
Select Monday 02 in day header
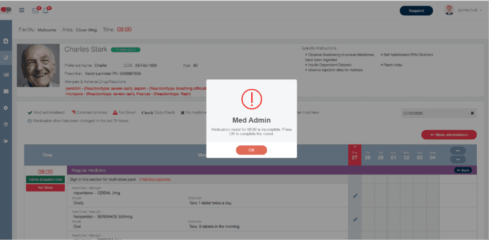[x=406, y=156]
